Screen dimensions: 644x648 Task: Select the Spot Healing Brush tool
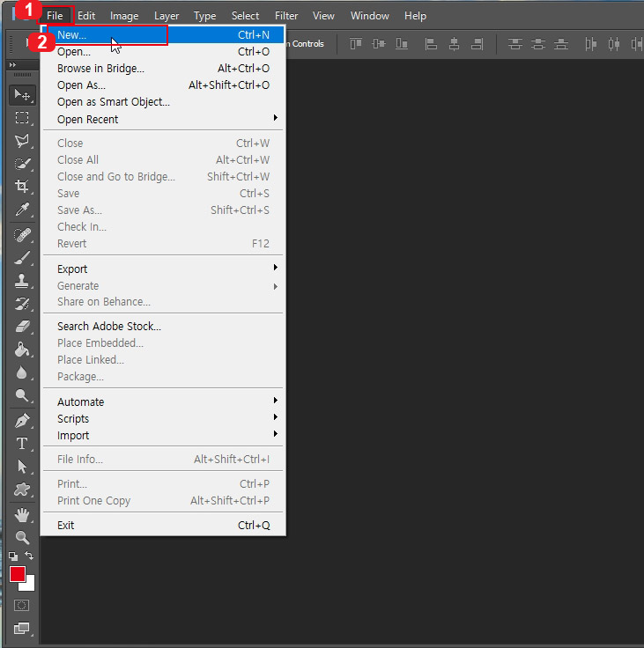(22, 235)
